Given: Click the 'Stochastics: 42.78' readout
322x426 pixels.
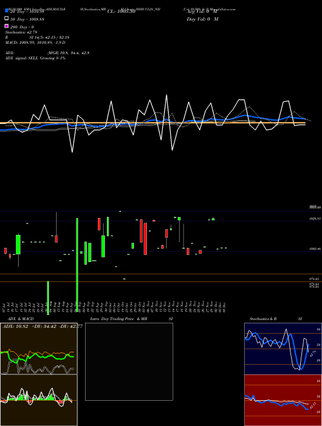Looking at the screenshot, I should (21, 32).
